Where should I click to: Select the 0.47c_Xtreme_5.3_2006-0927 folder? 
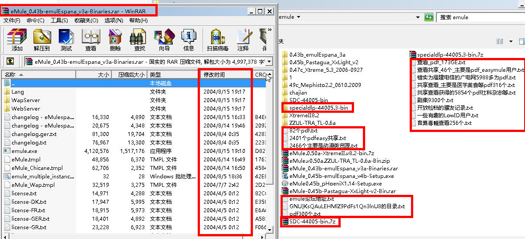pyautogui.click(x=326, y=70)
